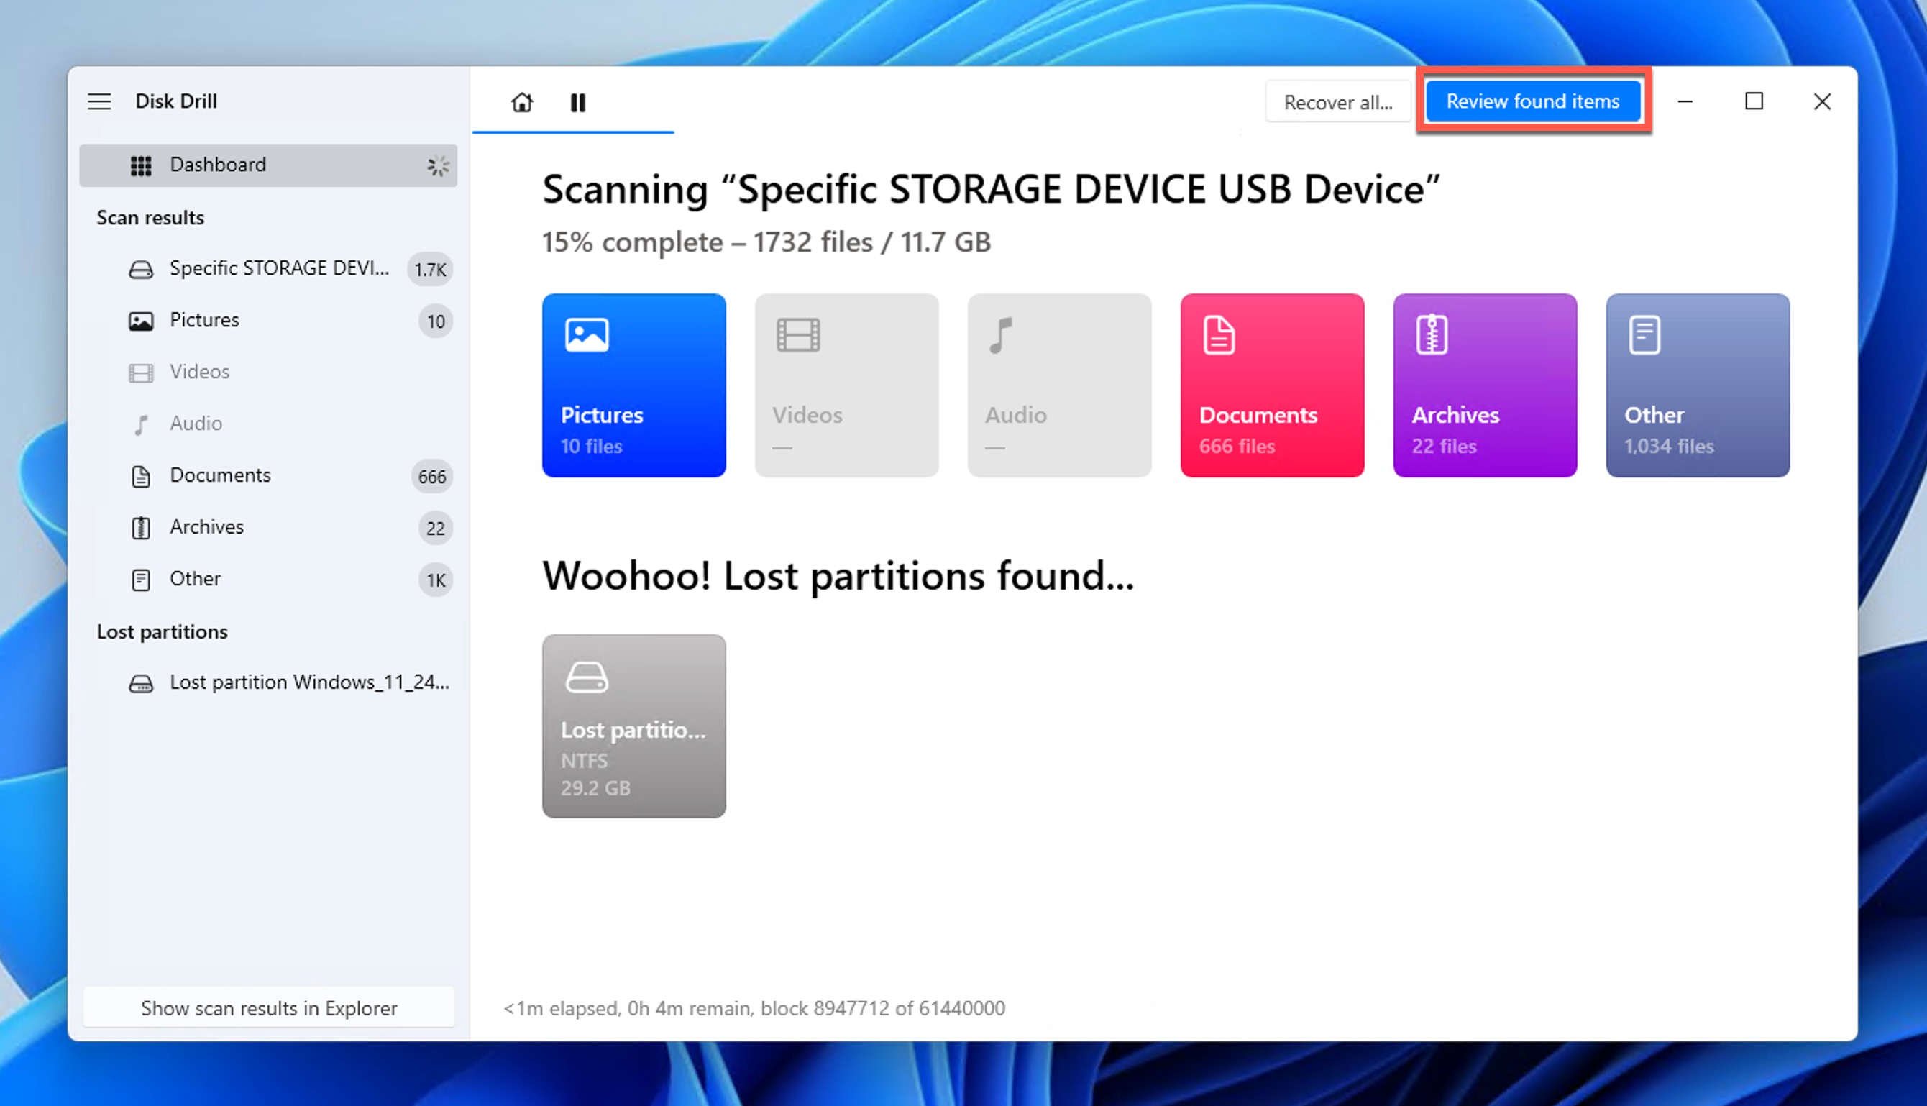Select the Other sidebar item

pyautogui.click(x=195, y=578)
